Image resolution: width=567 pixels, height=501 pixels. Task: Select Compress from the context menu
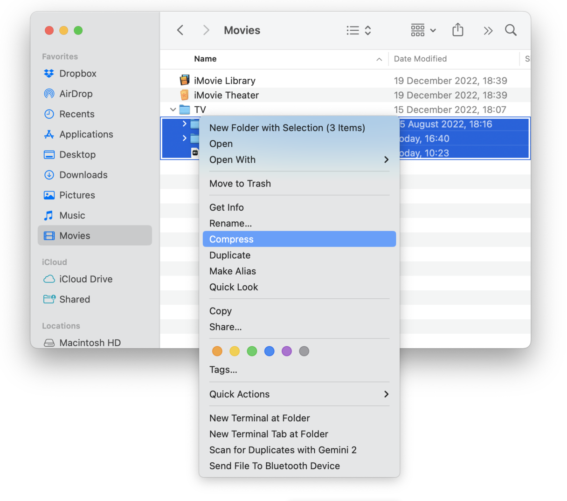(x=231, y=239)
